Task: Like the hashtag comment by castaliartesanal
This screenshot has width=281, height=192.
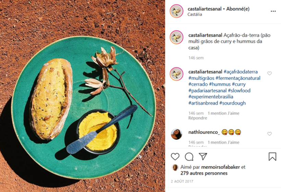Action: click(269, 73)
